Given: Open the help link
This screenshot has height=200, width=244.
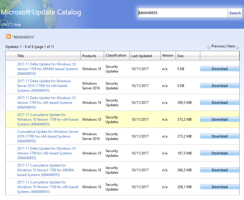Looking at the screenshot, I should pos(17,25).
